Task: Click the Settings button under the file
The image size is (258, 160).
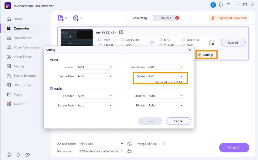Action: (x=206, y=55)
